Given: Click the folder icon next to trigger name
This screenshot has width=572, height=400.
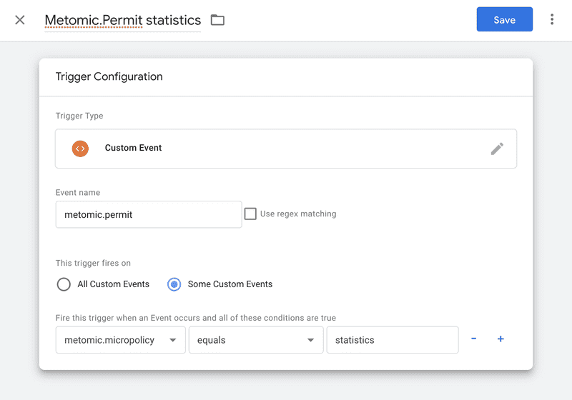Looking at the screenshot, I should 217,20.
